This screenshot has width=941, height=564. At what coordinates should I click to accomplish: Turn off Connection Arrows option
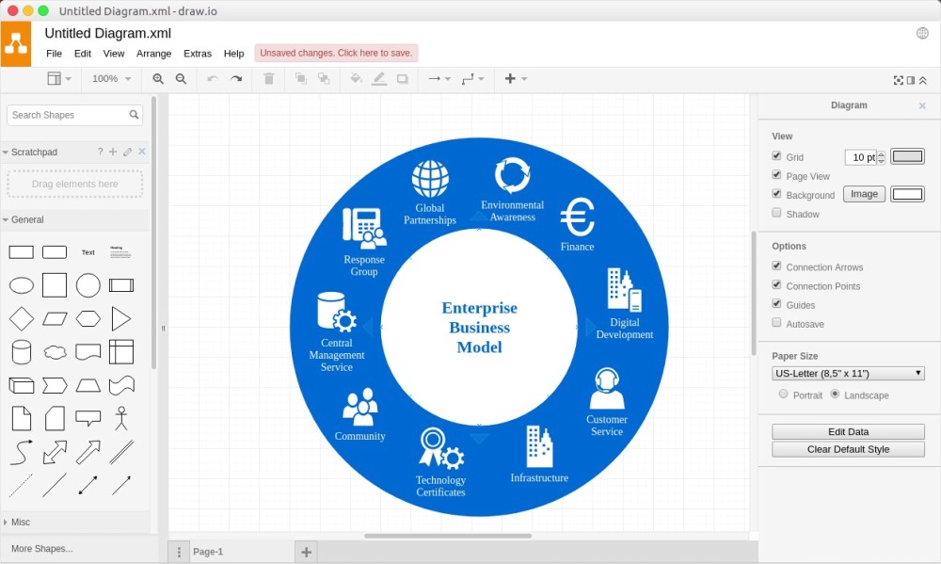[777, 266]
